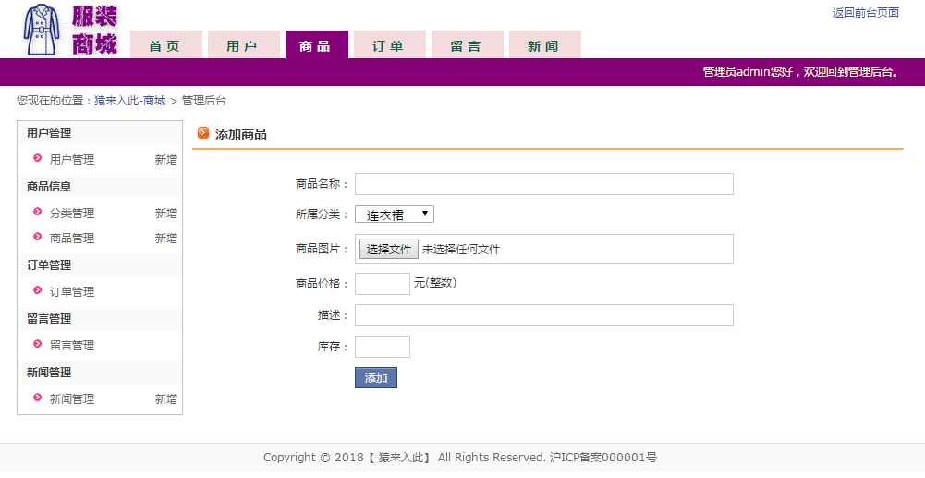Viewport: 925px width, 478px height.
Task: Open 用户管理 link in sidebar list
Action: (x=72, y=159)
